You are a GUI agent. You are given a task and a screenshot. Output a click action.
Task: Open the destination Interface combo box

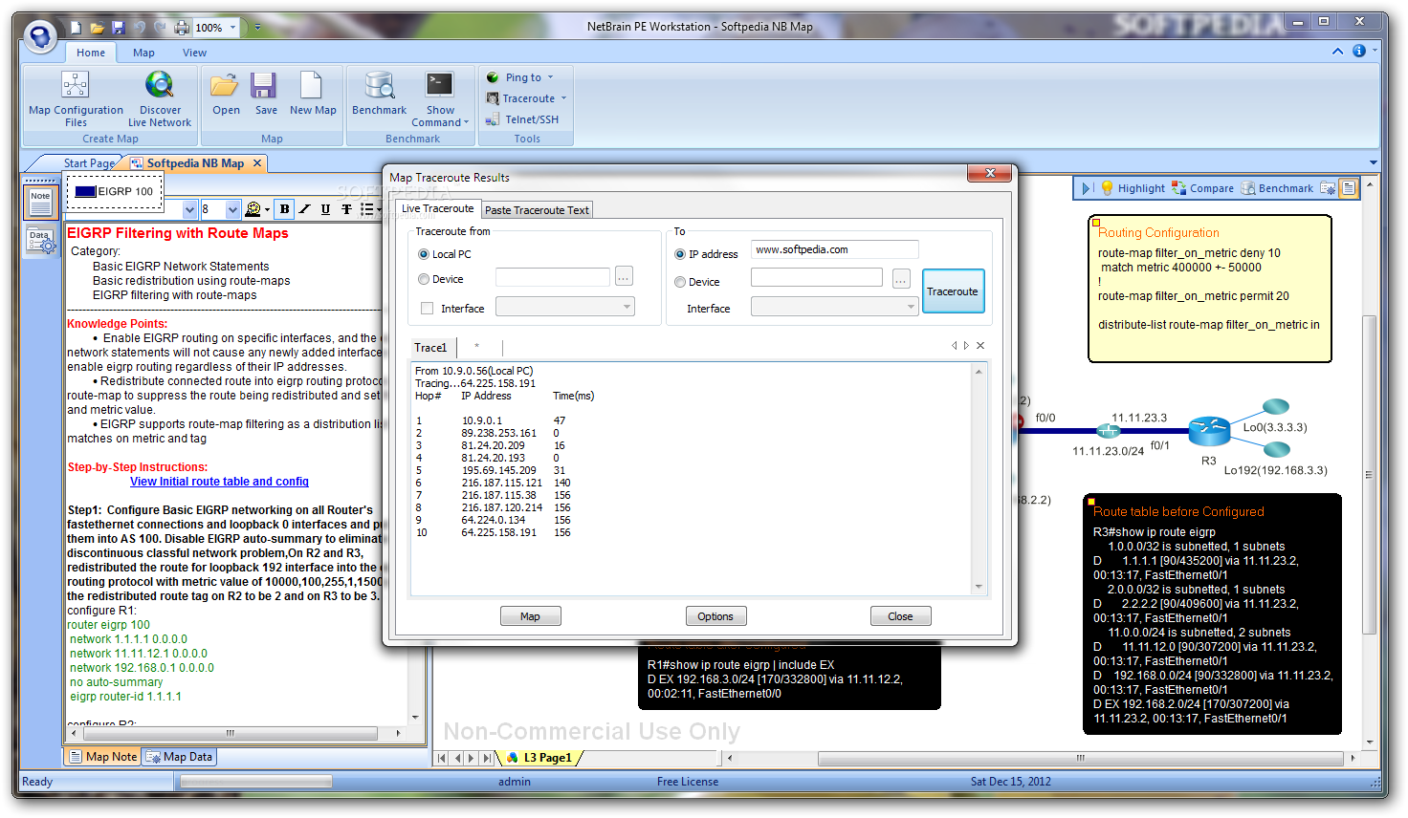click(x=834, y=307)
